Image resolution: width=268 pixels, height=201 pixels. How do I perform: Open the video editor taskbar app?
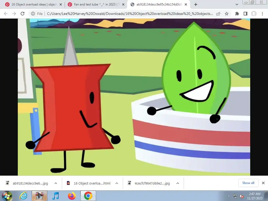coord(40,196)
